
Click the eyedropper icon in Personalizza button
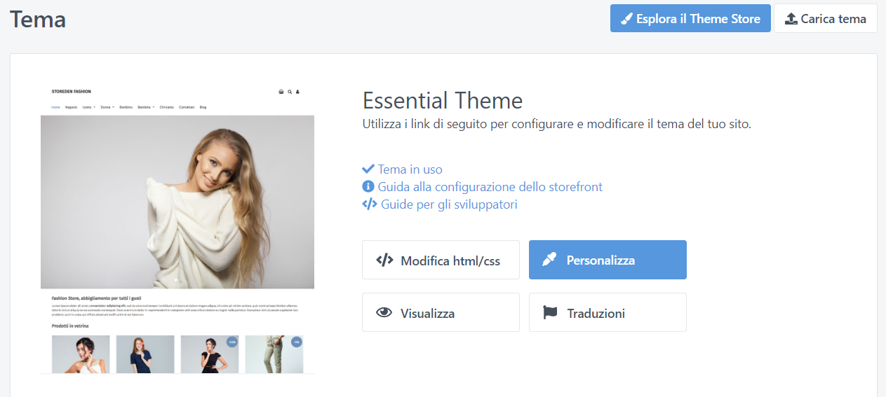click(550, 260)
